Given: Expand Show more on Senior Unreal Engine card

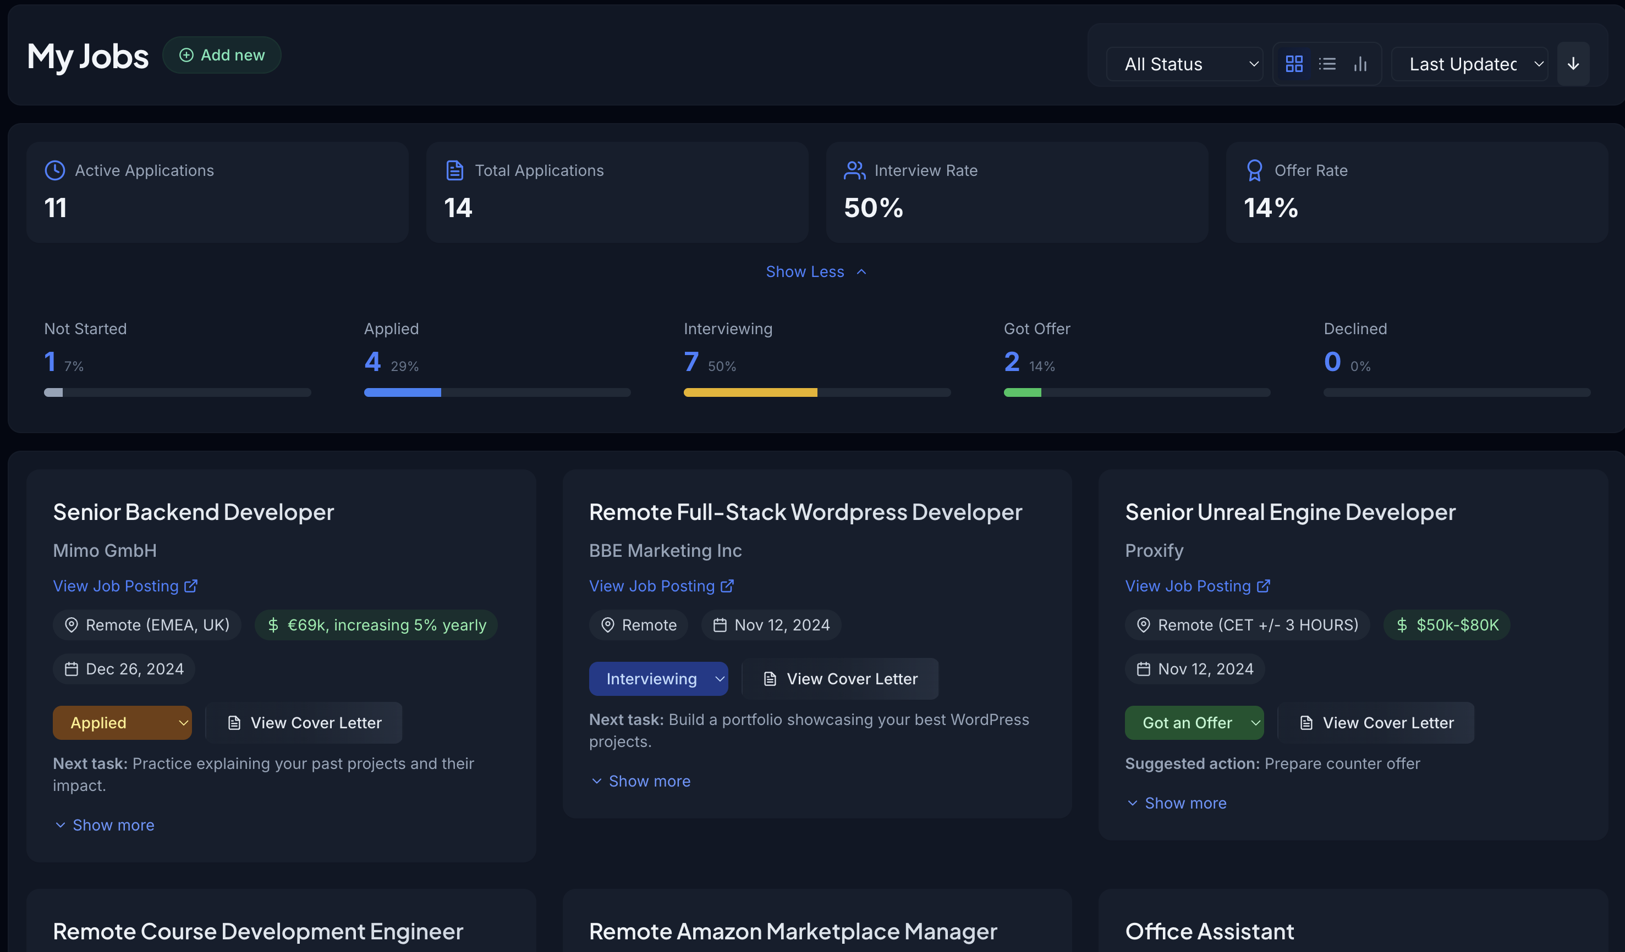Looking at the screenshot, I should tap(1177, 803).
